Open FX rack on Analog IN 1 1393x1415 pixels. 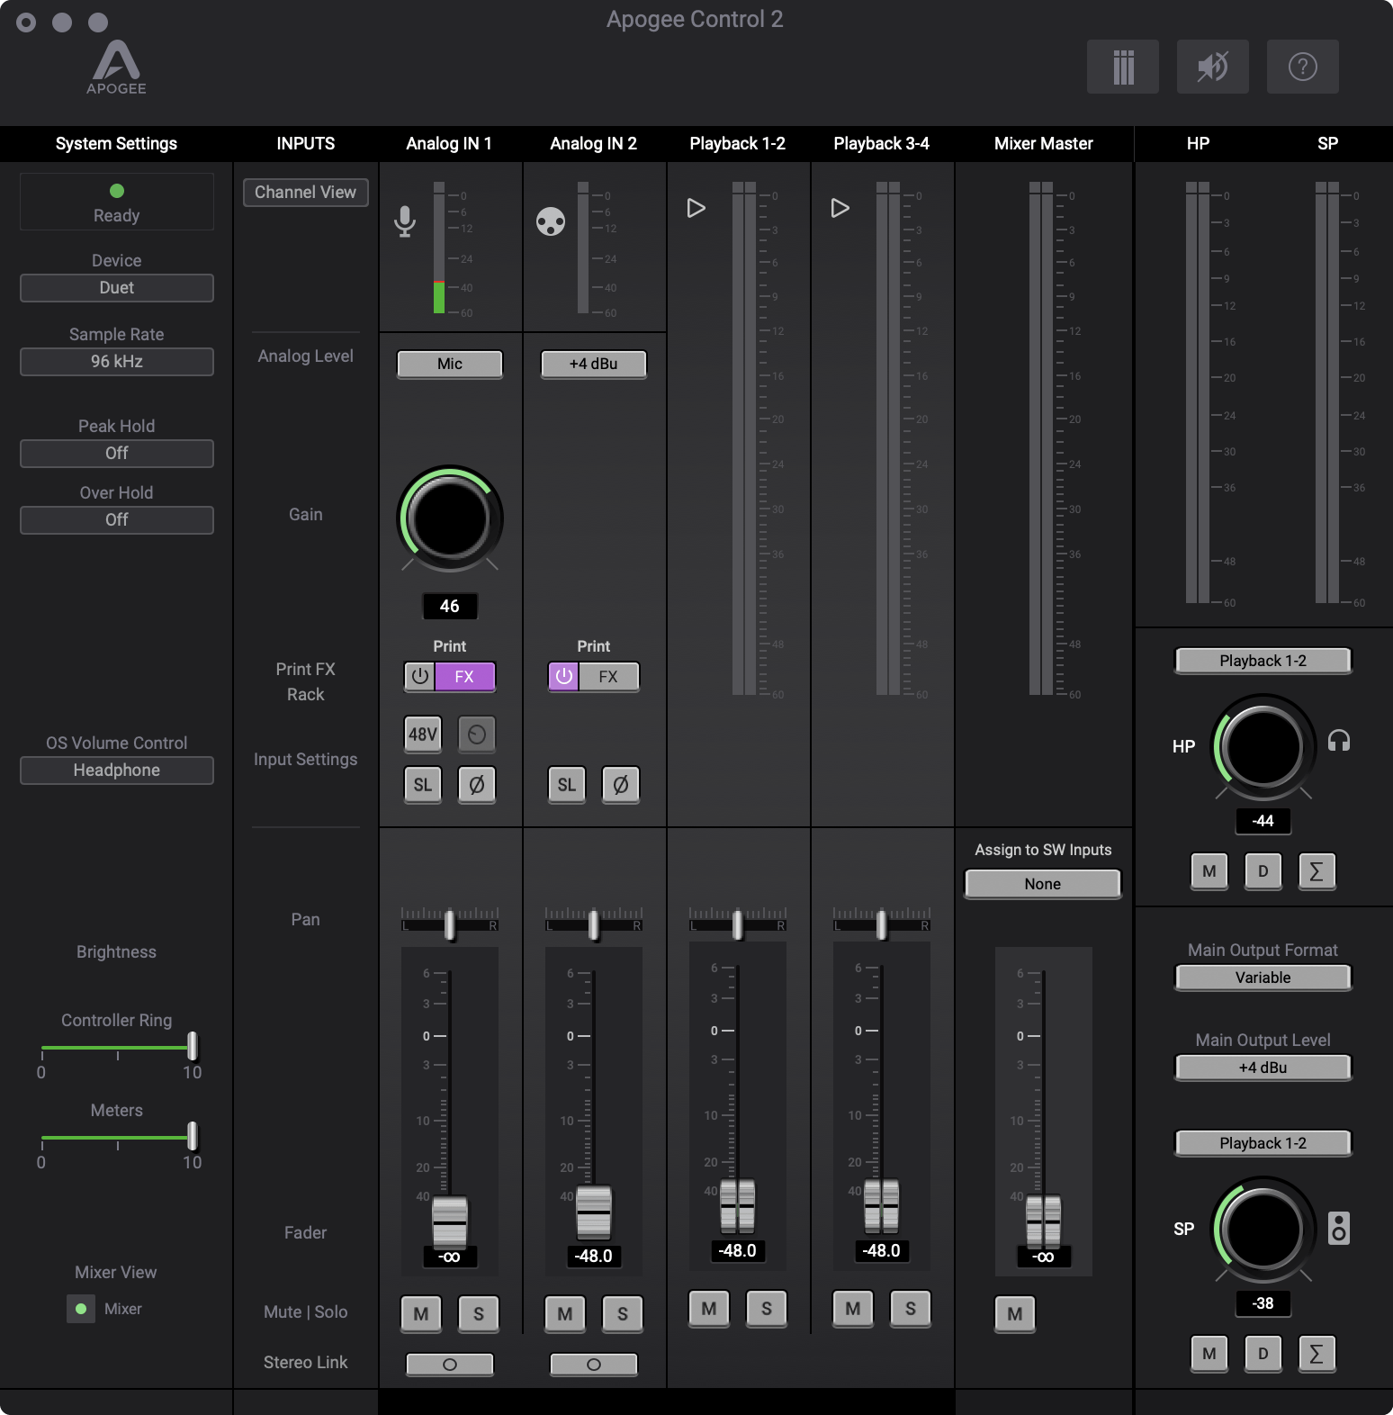pyautogui.click(x=464, y=676)
